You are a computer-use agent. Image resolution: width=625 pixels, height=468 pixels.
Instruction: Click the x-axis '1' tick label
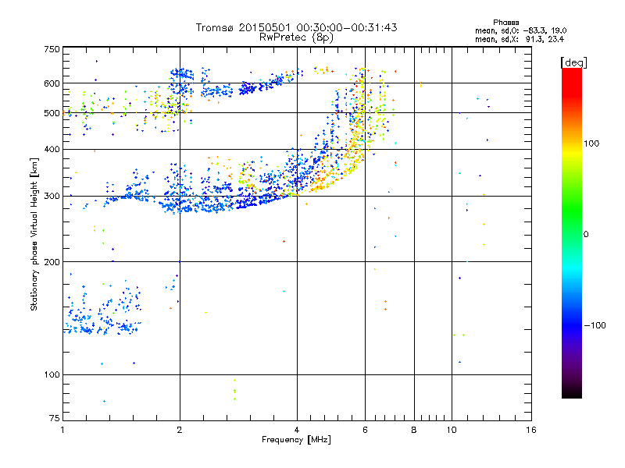coord(62,430)
